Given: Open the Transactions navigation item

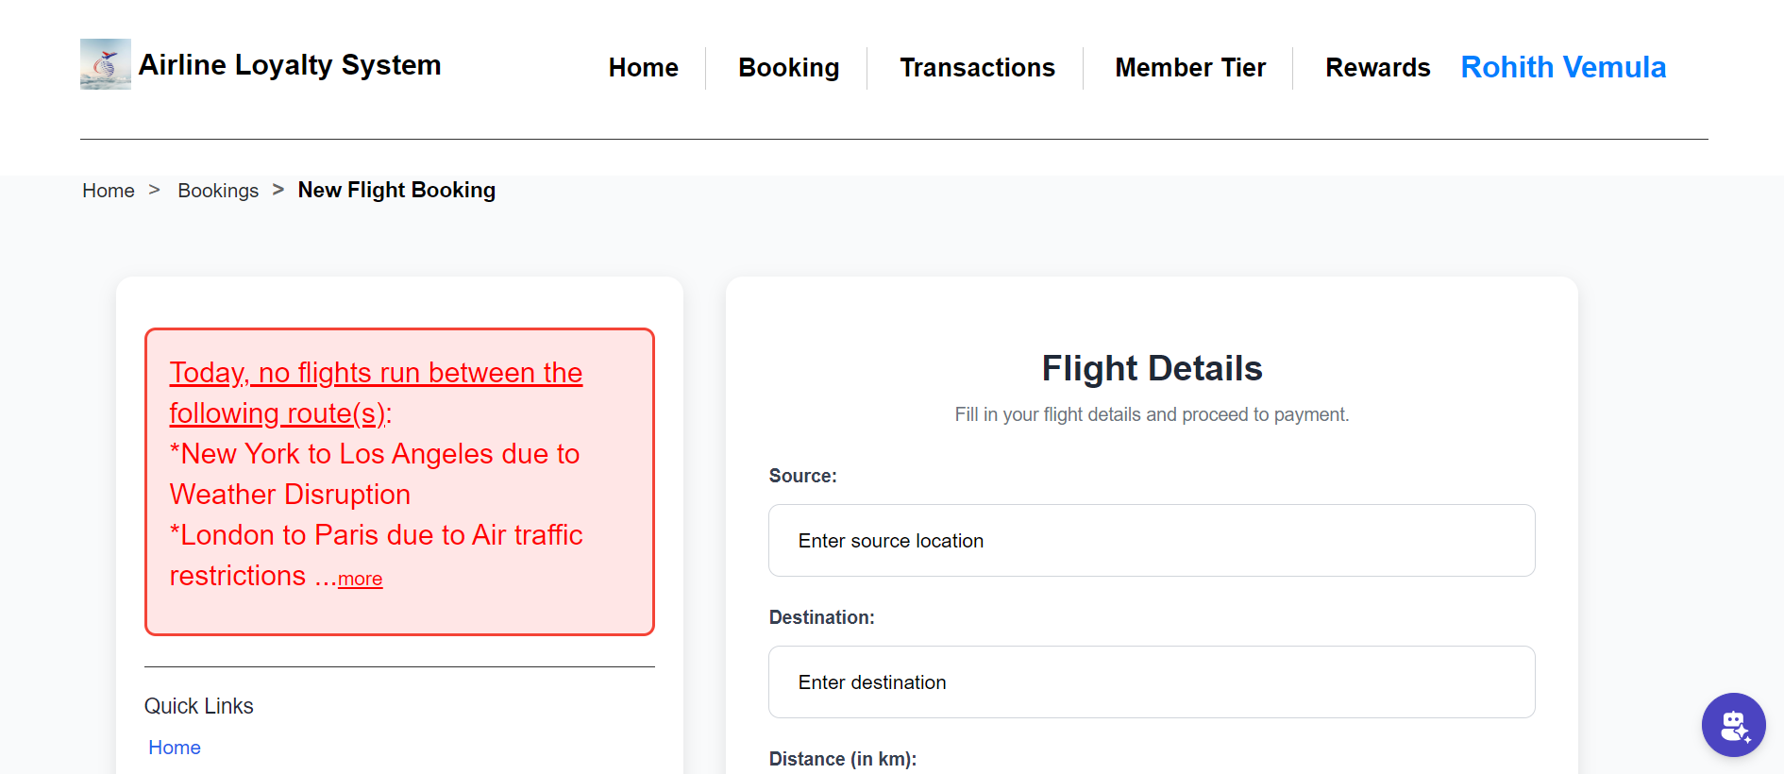Looking at the screenshot, I should (x=977, y=68).
